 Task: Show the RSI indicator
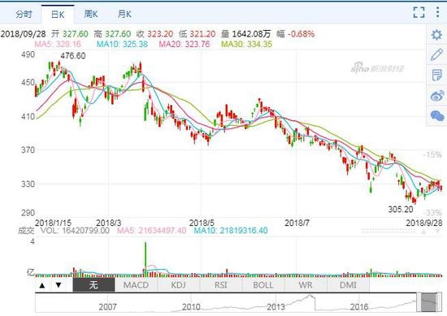coord(221,285)
